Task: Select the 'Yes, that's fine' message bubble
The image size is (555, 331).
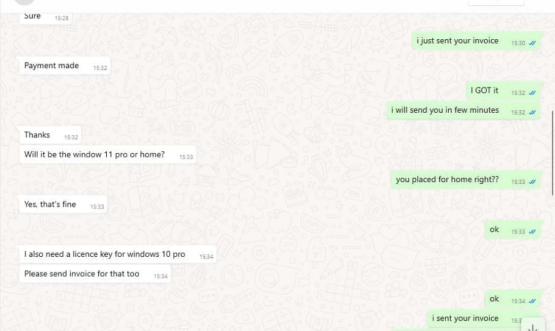Action: click(63, 204)
